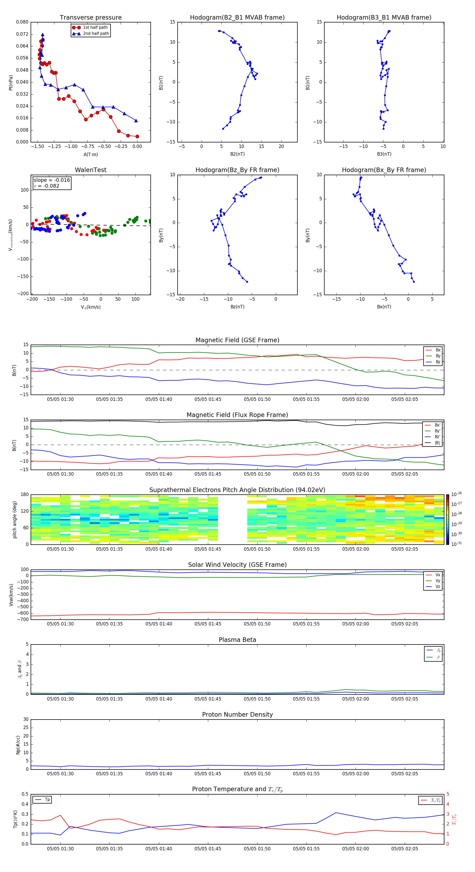Click the 'Bz(nT)' axis label
475x872 pixels.
pos(237,307)
